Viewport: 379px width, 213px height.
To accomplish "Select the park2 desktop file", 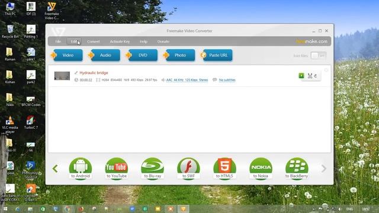I will coord(31,77).
